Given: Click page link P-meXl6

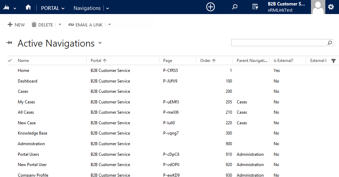Looking at the screenshot, I should pos(171,112).
